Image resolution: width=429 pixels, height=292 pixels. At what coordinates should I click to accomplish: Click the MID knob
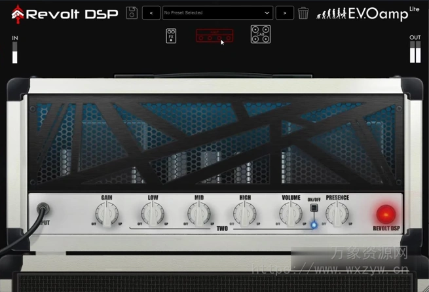(199, 214)
